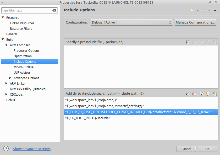220x155 pixels.
Task: Add a preinclude file entry
Action: [187, 42]
